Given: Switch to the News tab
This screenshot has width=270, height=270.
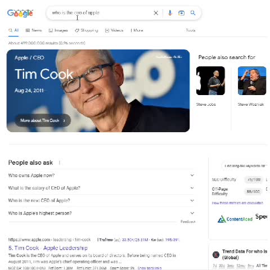Looking at the screenshot, I should [34, 30].
